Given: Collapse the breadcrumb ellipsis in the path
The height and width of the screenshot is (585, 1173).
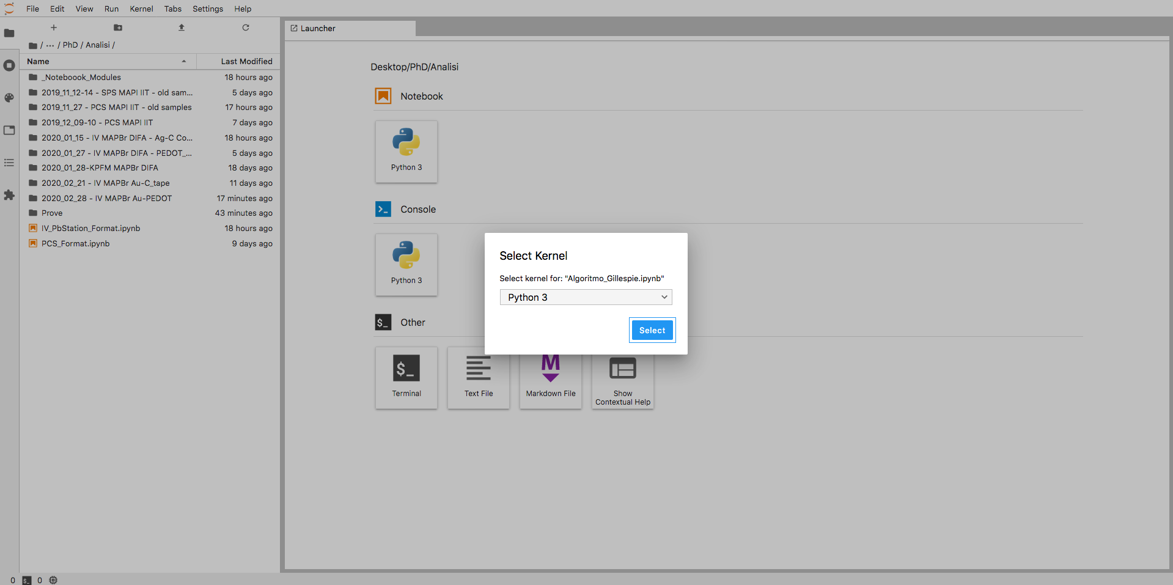Looking at the screenshot, I should click(x=51, y=45).
